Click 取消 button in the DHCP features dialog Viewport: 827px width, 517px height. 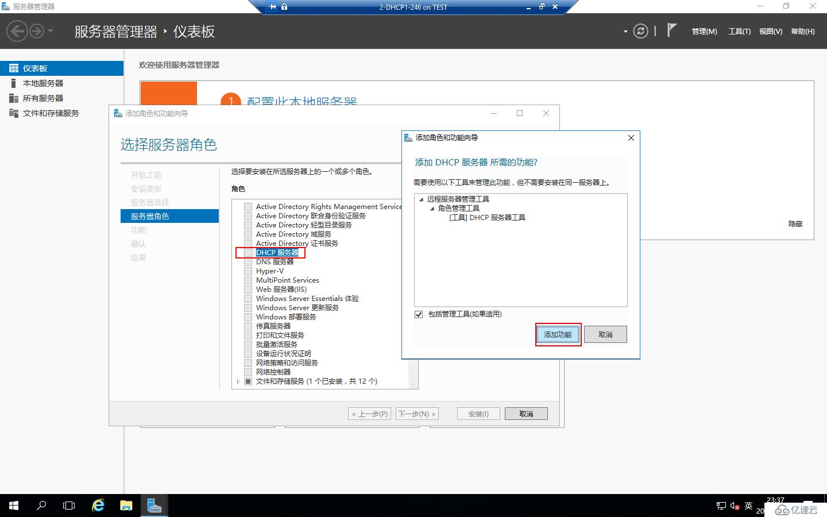(605, 334)
